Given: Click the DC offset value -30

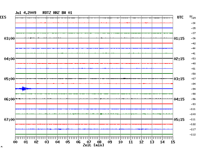Looking at the screenshot, I should pyautogui.click(x=193, y=23).
